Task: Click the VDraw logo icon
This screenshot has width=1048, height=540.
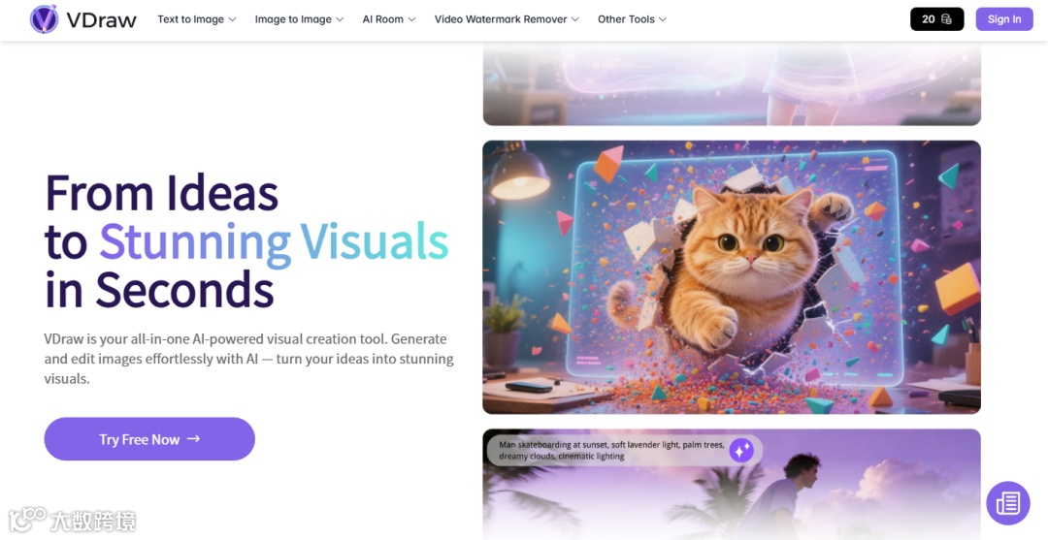Action: pyautogui.click(x=44, y=19)
